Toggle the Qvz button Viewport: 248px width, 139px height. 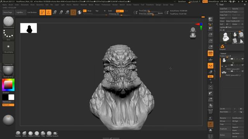210,76
